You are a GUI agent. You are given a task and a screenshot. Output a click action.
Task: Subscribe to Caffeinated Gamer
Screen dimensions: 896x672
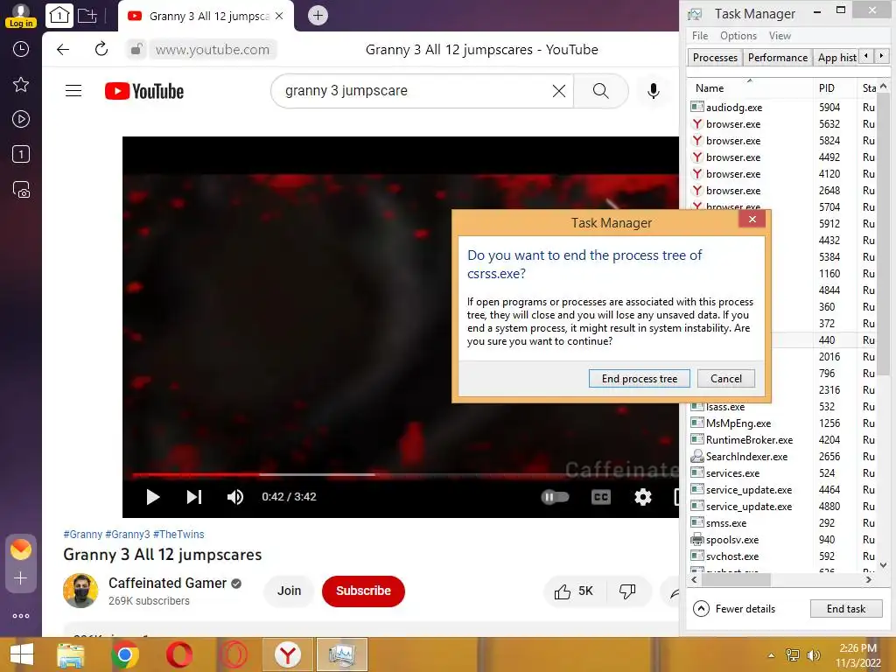tap(363, 591)
